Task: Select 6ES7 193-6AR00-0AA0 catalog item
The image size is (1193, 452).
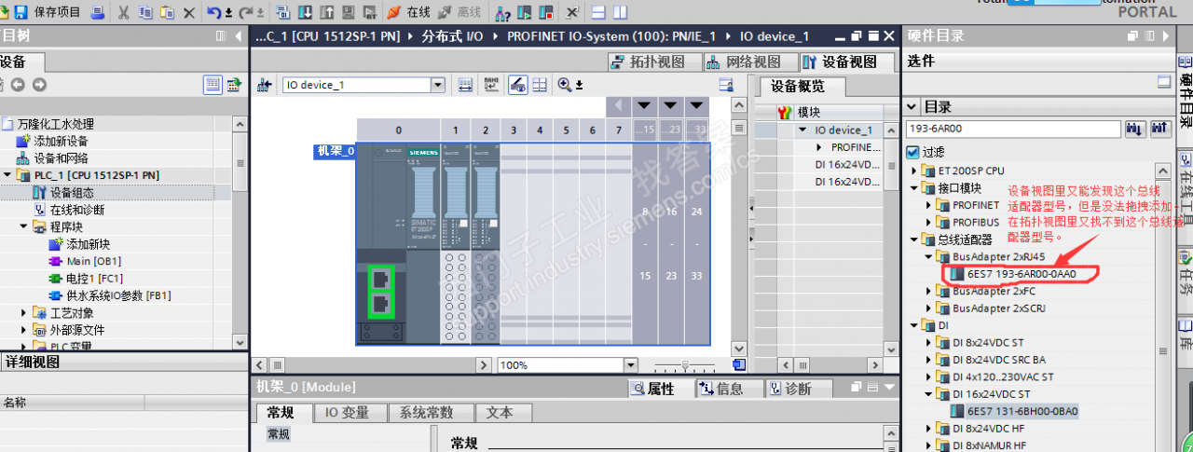Action: click(x=1022, y=274)
